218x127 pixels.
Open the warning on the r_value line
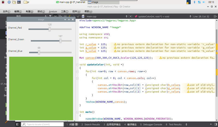[x=162, y=44]
